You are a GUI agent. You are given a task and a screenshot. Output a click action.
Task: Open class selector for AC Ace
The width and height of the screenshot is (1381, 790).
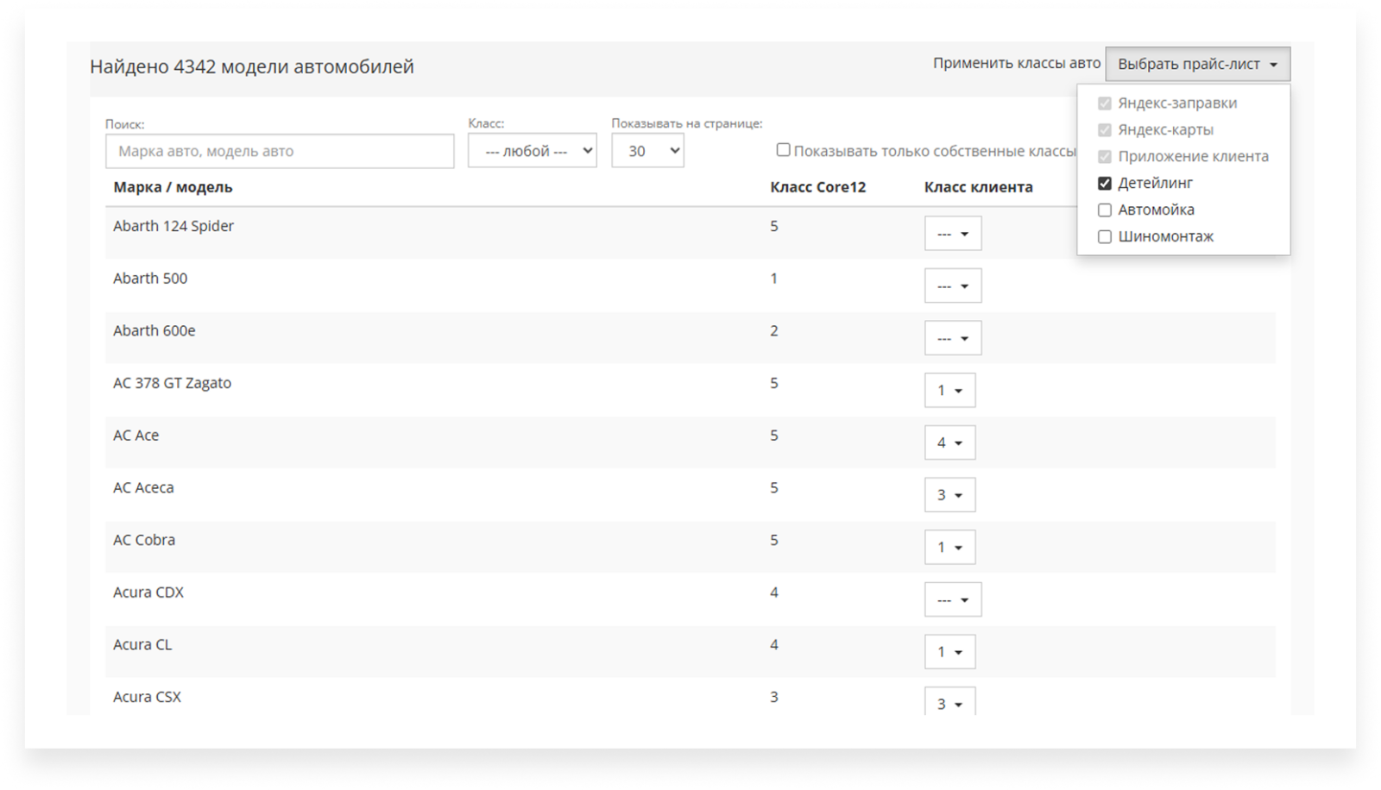click(x=949, y=443)
